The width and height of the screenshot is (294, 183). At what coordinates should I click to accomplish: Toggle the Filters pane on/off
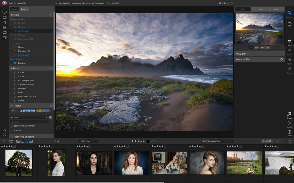[x=12, y=106]
